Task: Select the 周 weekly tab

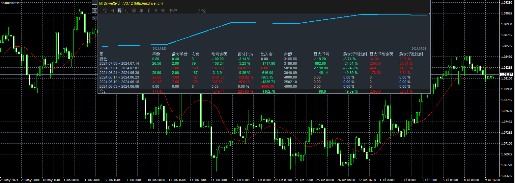Action: click(120, 11)
